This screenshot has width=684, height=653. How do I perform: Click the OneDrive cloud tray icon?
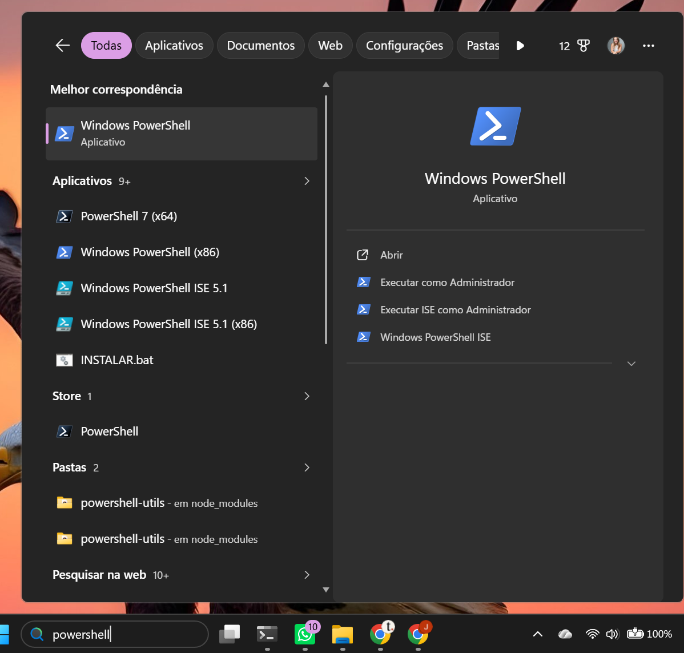click(565, 634)
